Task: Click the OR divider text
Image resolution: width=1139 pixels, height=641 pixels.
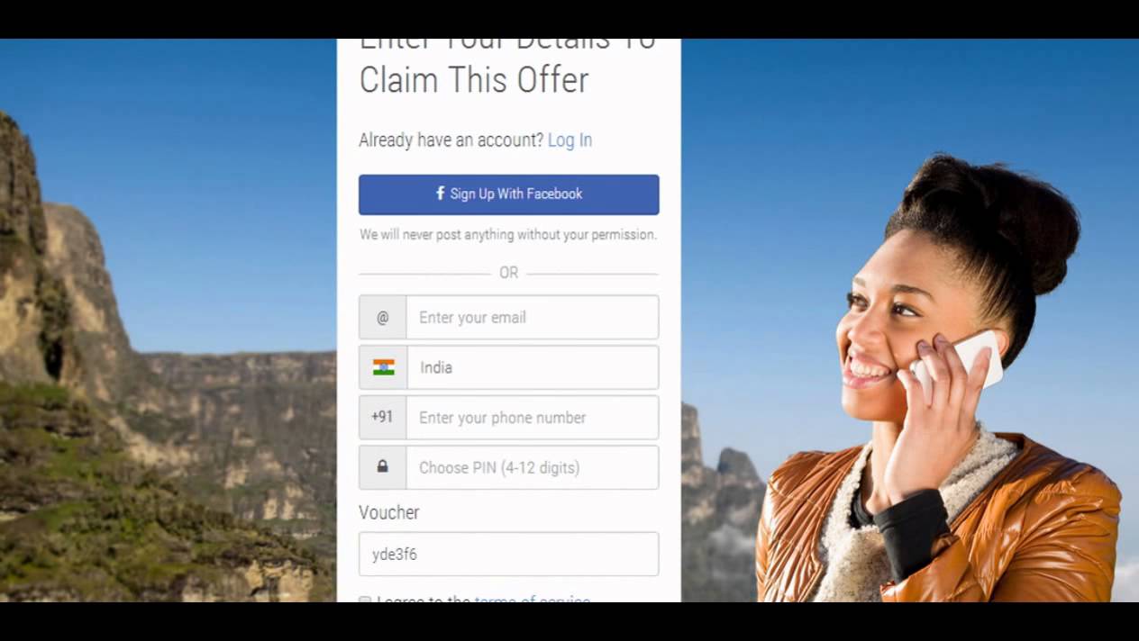Action: [508, 272]
